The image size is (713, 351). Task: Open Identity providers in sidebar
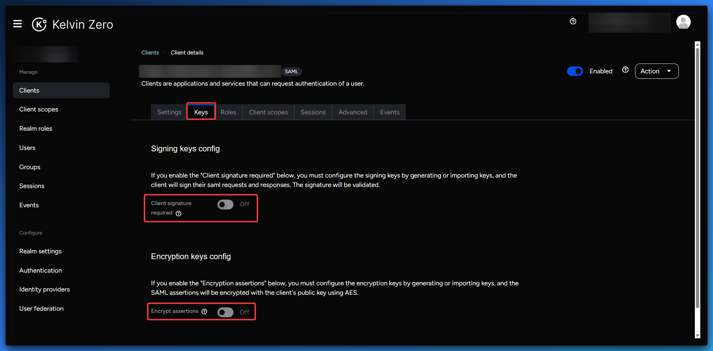pyautogui.click(x=44, y=289)
